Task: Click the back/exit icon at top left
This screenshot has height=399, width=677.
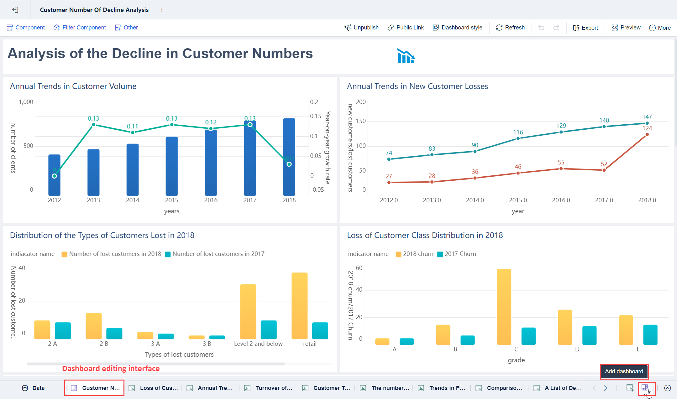Action: (x=15, y=10)
